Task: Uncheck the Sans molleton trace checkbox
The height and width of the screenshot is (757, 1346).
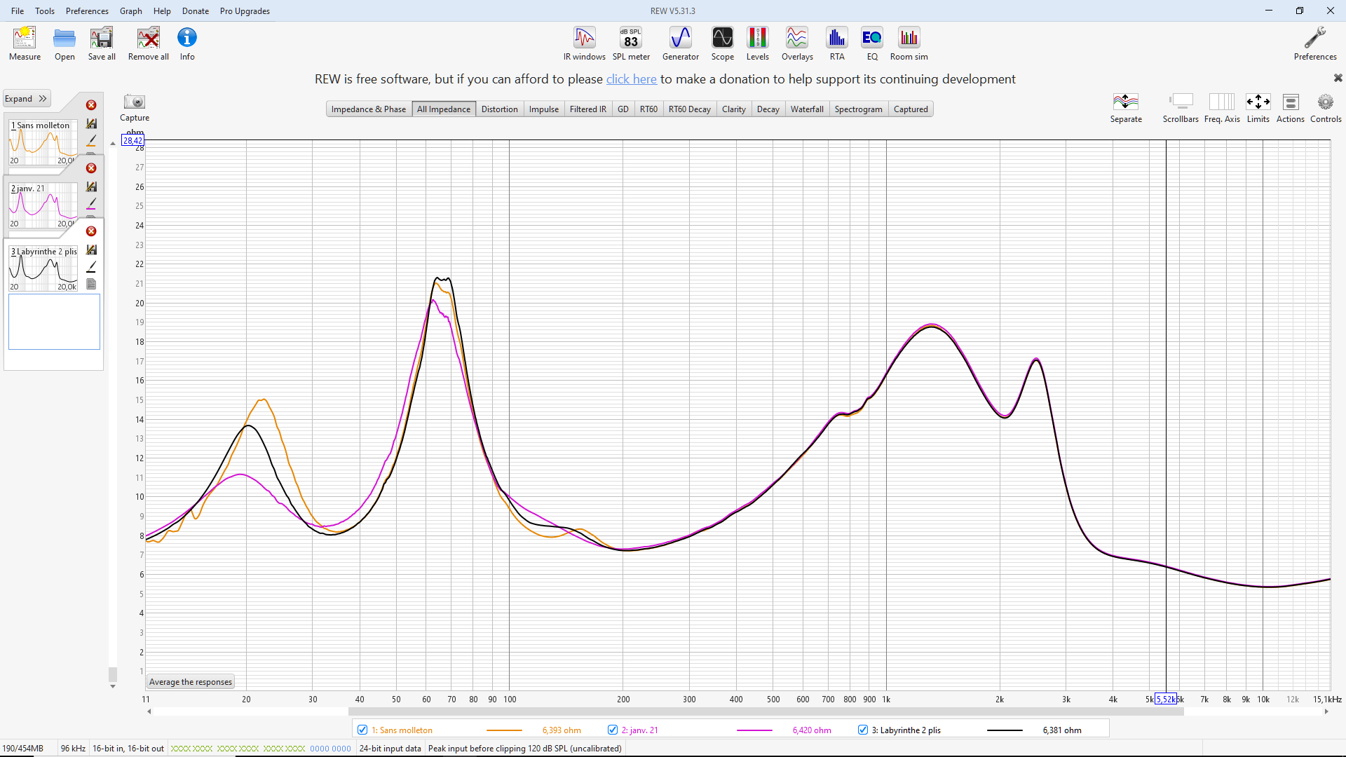Action: tap(362, 730)
